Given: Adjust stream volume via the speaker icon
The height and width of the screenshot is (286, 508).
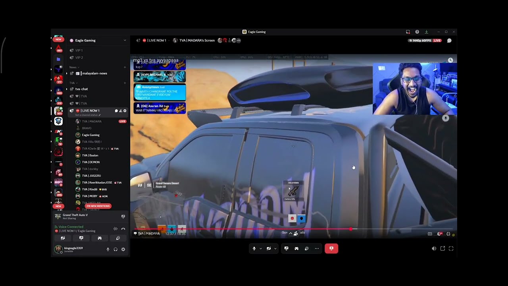Looking at the screenshot, I should [434, 249].
